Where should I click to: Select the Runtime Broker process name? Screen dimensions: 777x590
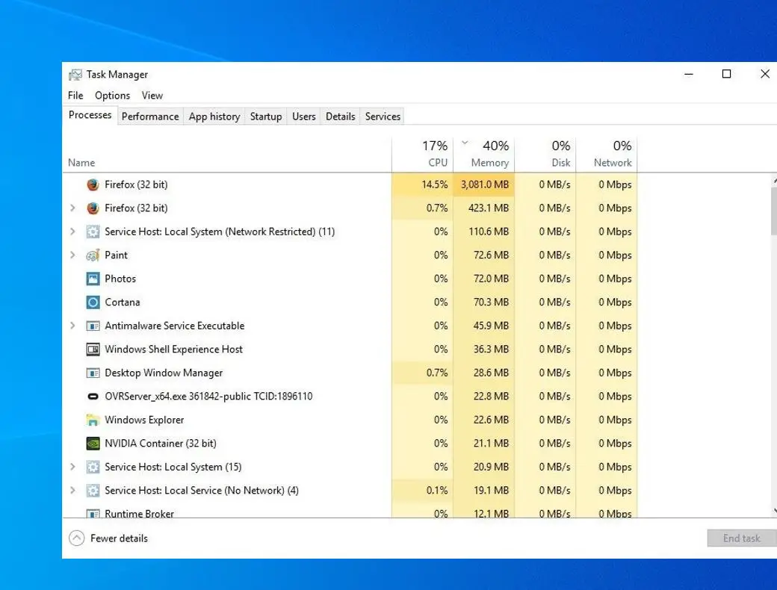[139, 514]
